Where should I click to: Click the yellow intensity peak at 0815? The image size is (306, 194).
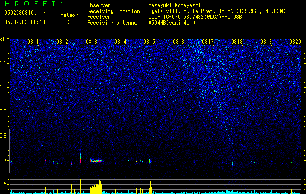[x=150, y=187]
